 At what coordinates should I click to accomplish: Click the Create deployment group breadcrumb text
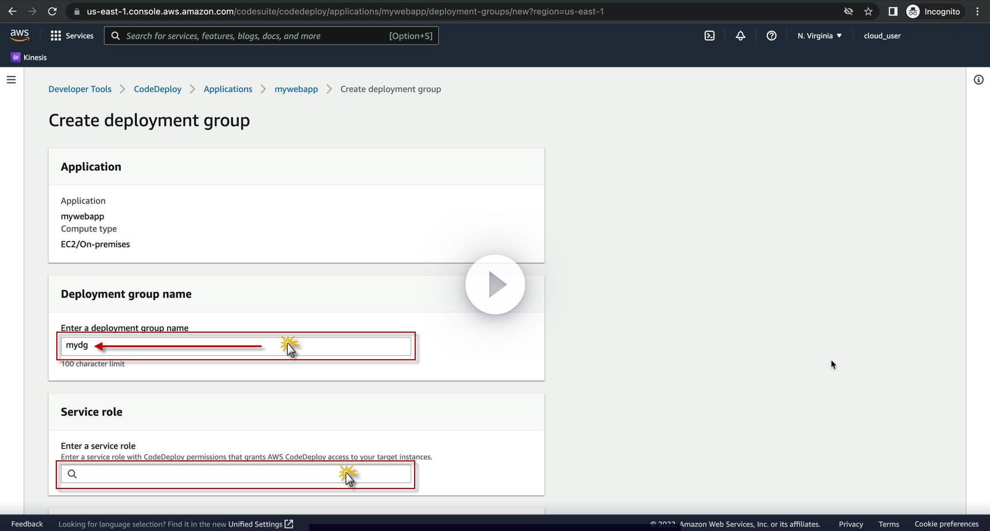coord(390,89)
